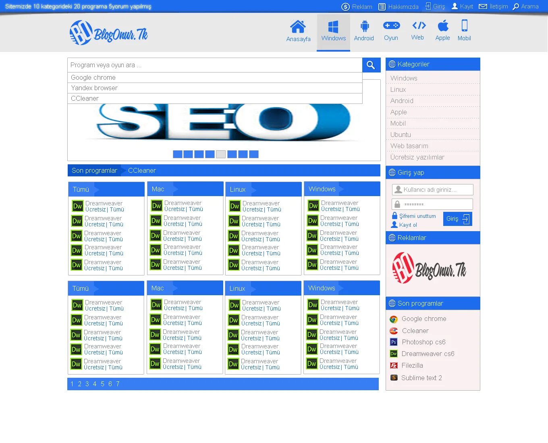Click the person icon beside Kayıt ol
Screen dimensions: 548x443
tap(394, 225)
